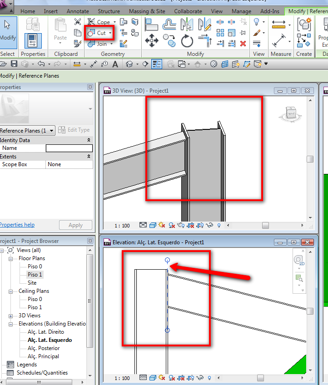Open the paintbrush override dropdown in View panel
The width and height of the screenshot is (328, 385).
pyautogui.click(x=263, y=33)
